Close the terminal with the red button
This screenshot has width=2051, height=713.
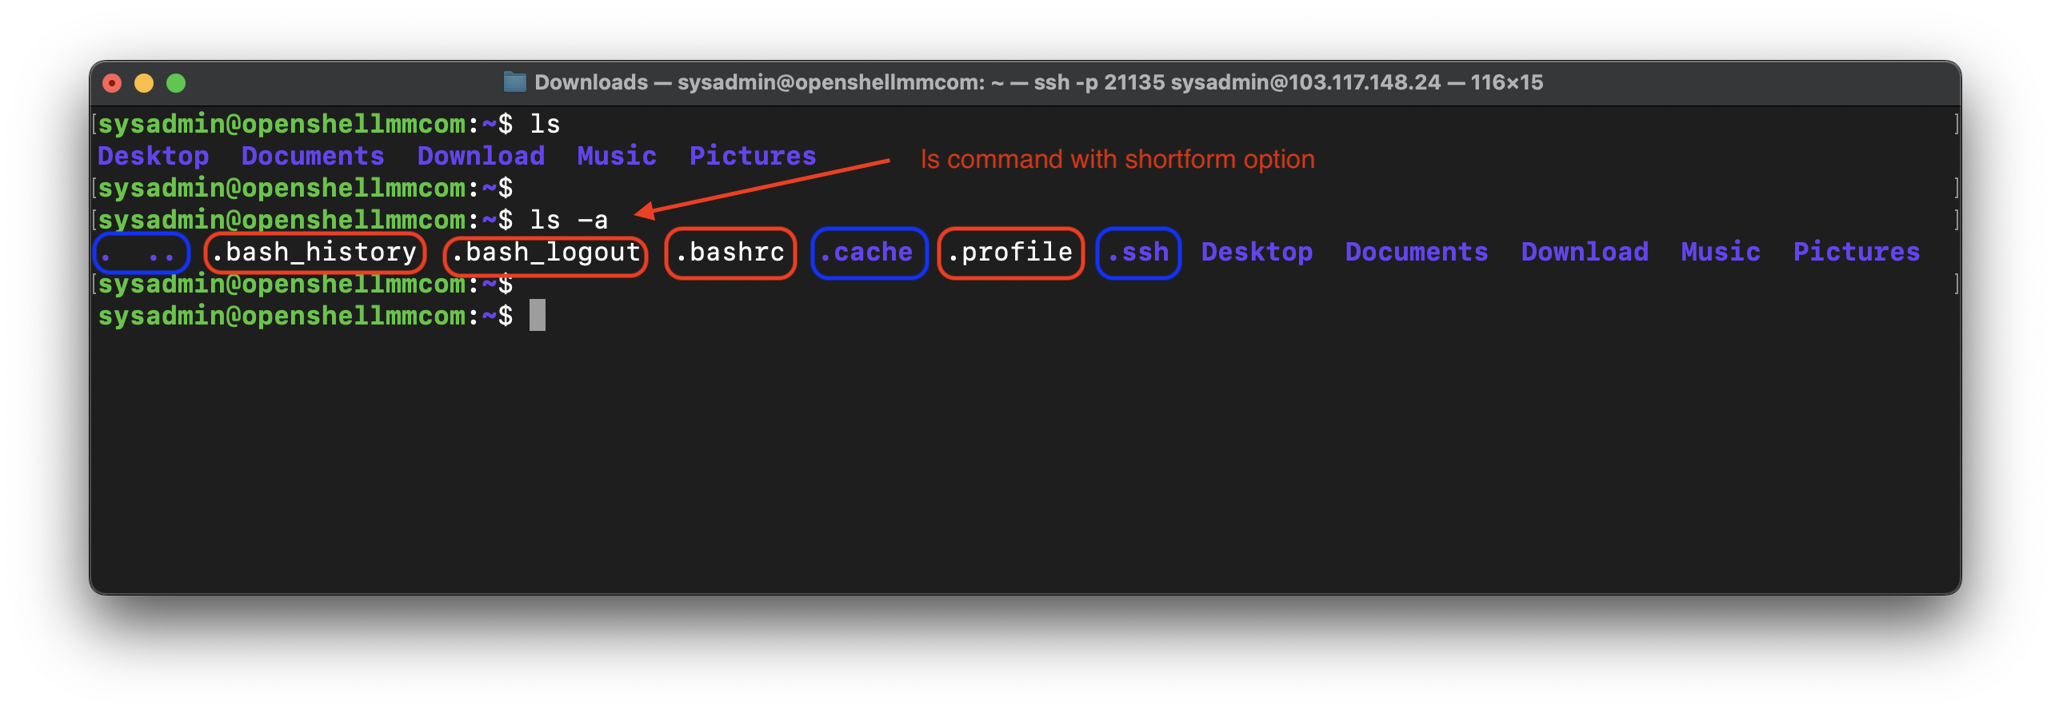[x=112, y=83]
